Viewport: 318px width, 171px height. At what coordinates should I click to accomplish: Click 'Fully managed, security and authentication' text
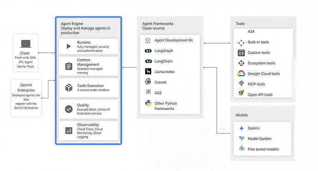(93, 49)
